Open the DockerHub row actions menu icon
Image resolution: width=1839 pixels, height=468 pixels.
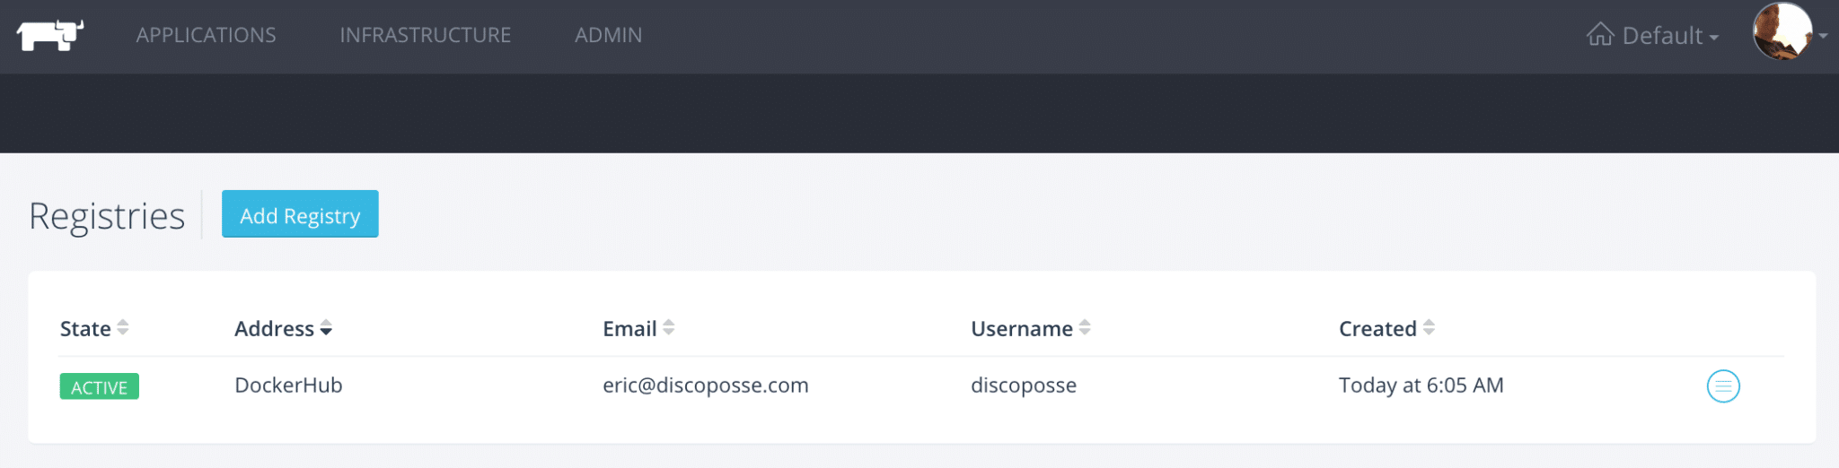[x=1722, y=386]
